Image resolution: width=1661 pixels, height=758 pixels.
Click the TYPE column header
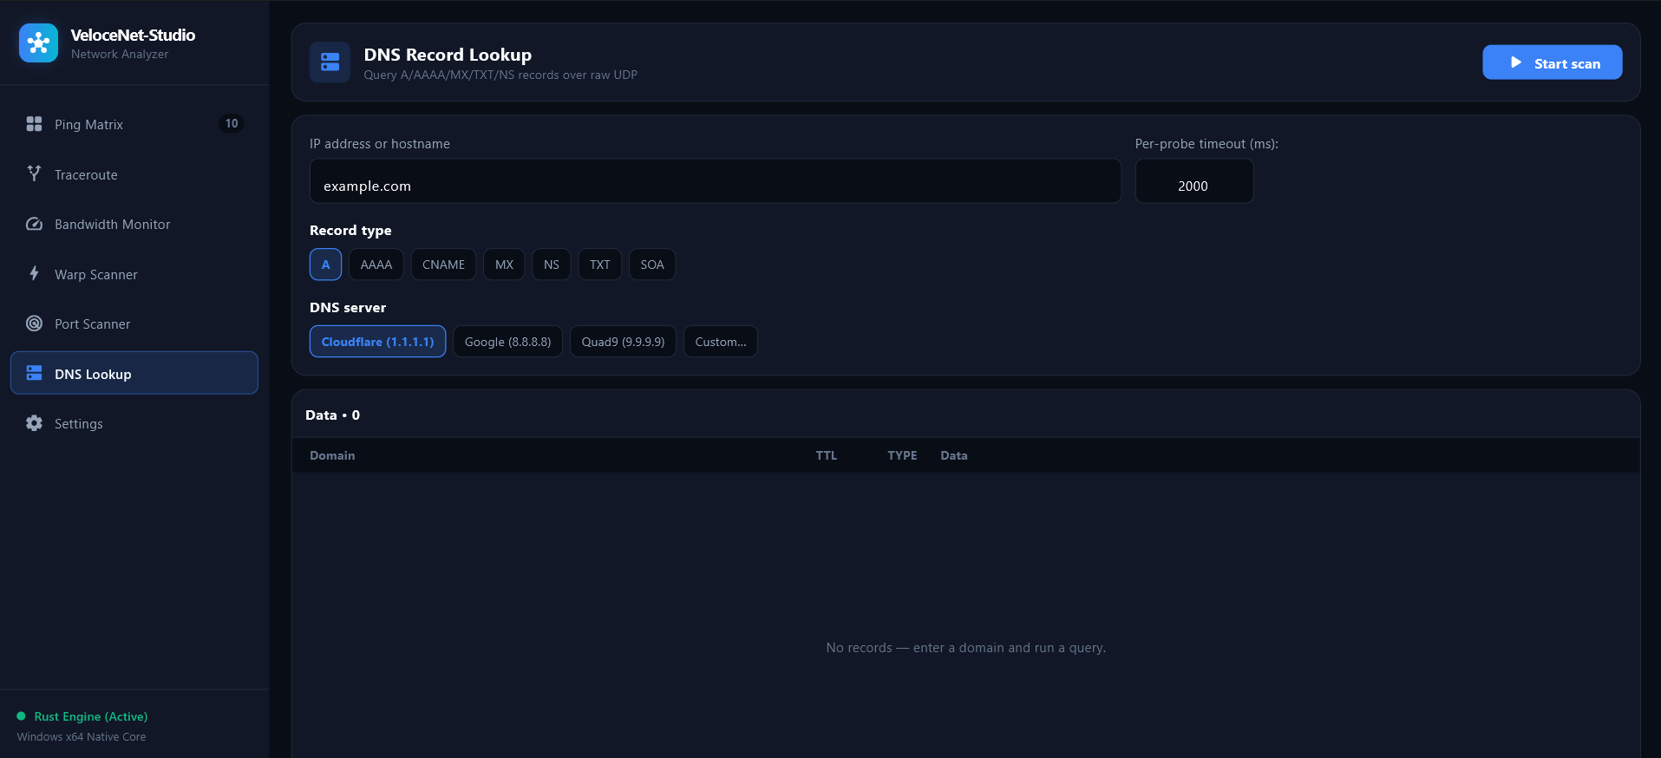(902, 455)
